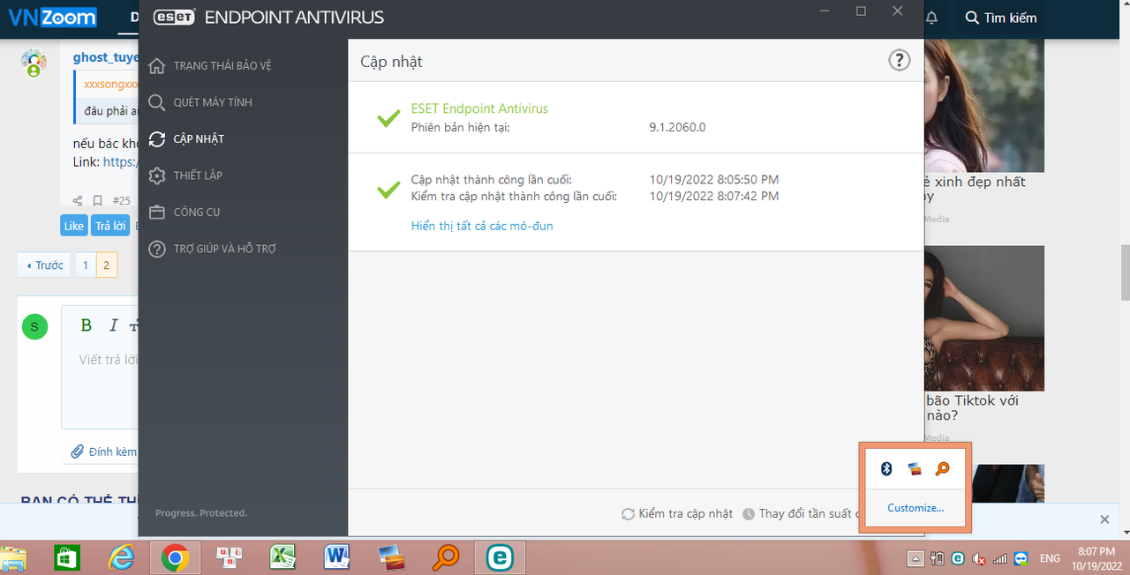1130x575 pixels.
Task: Open Trạng thái bảo vệ home icon in ESET sidebar
Action: (157, 66)
